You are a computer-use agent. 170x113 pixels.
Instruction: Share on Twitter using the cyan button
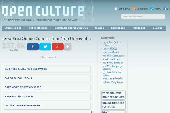pyautogui.click(x=45, y=47)
